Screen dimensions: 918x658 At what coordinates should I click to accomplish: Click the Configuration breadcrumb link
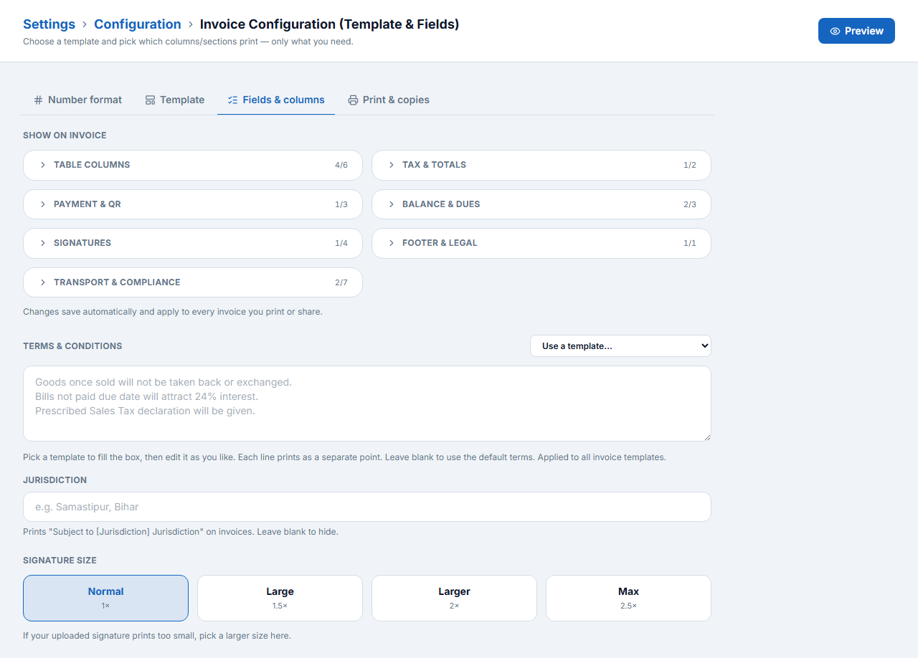pos(138,24)
